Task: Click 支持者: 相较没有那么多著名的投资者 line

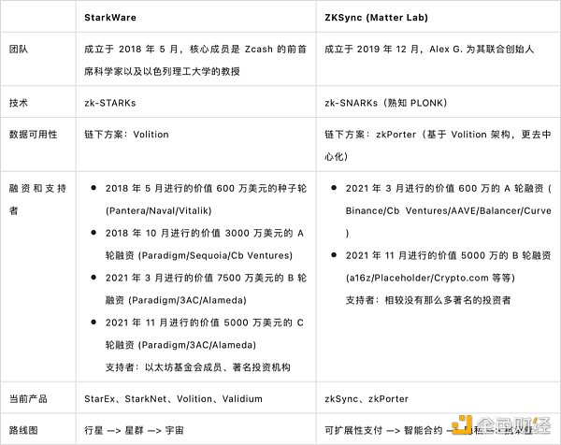Action: 428,300
